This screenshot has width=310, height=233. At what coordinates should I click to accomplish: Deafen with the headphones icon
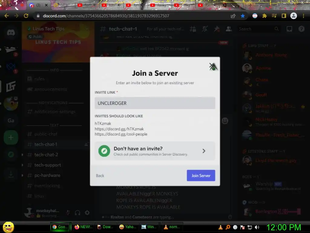(77, 213)
